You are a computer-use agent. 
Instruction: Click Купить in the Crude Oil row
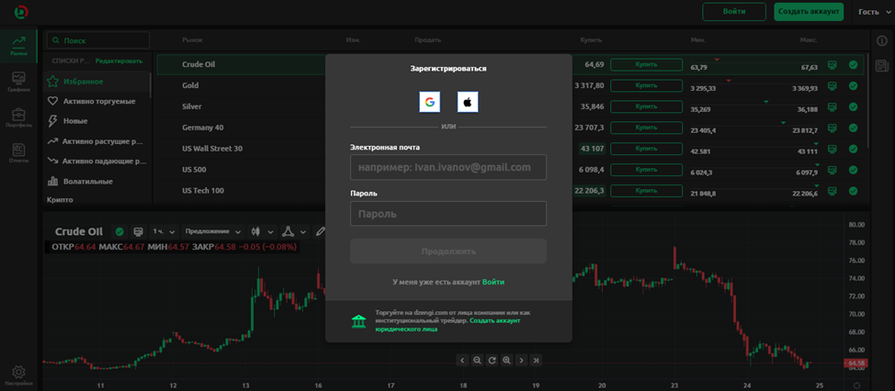646,64
